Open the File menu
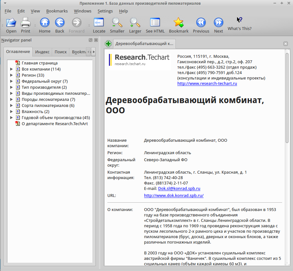 tap(8, 11)
